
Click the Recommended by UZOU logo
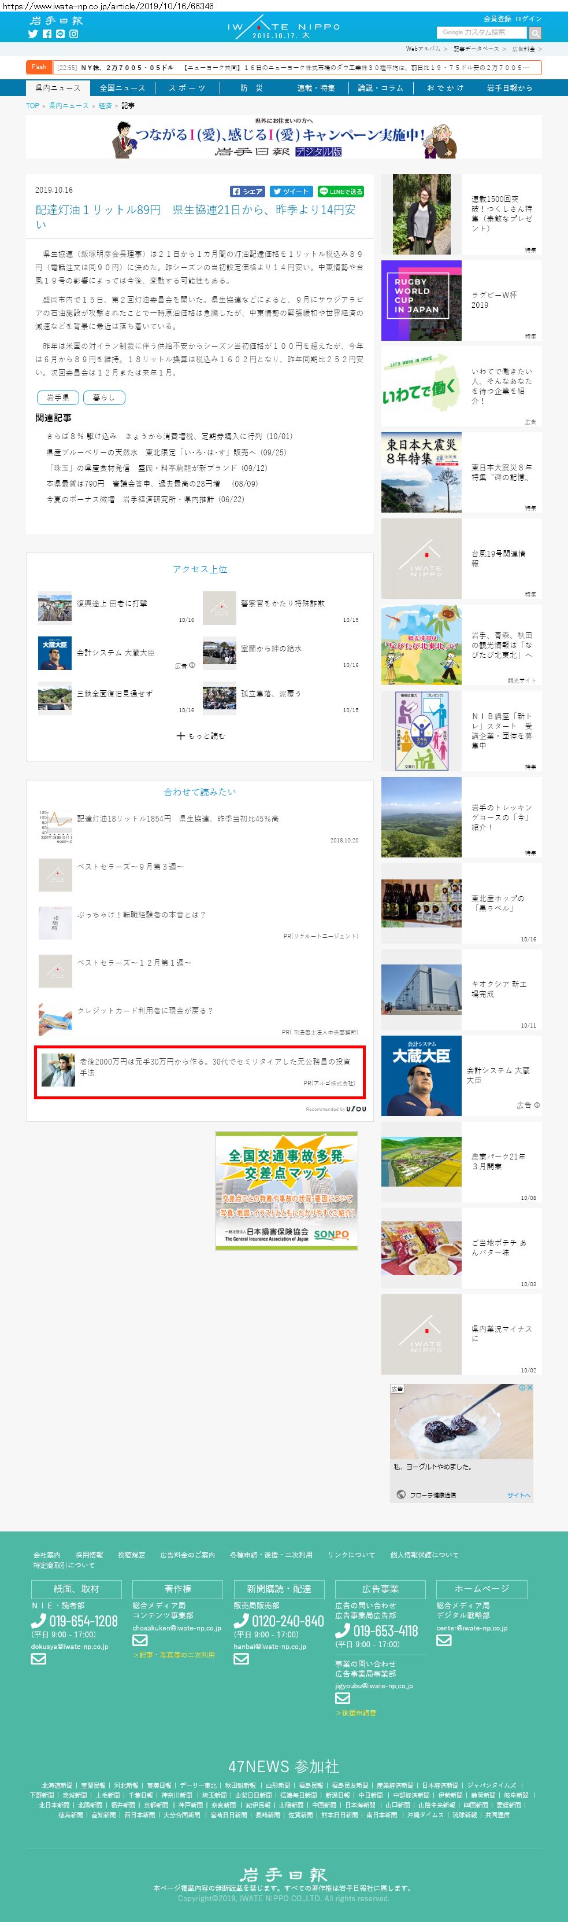click(x=357, y=1110)
